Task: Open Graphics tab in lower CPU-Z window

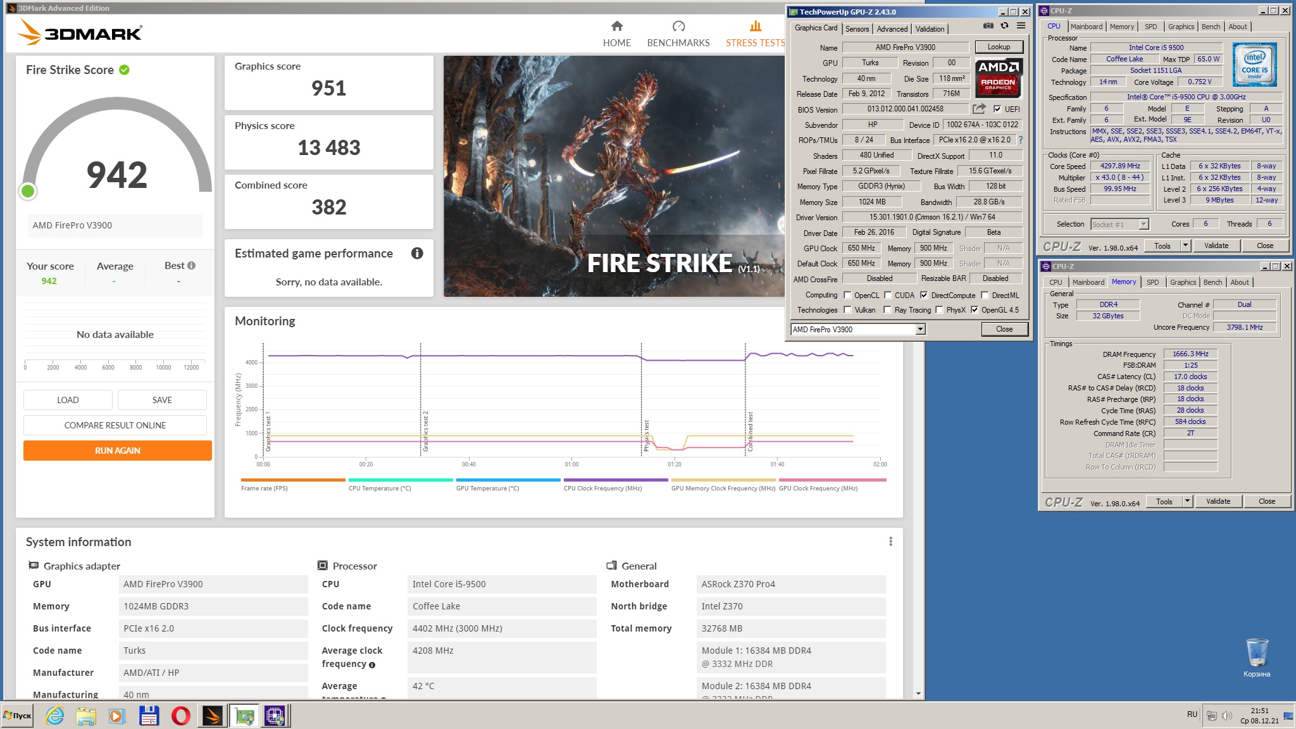Action: (x=1183, y=282)
